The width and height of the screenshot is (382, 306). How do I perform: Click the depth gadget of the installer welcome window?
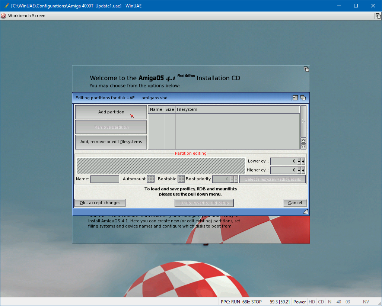tap(306, 69)
